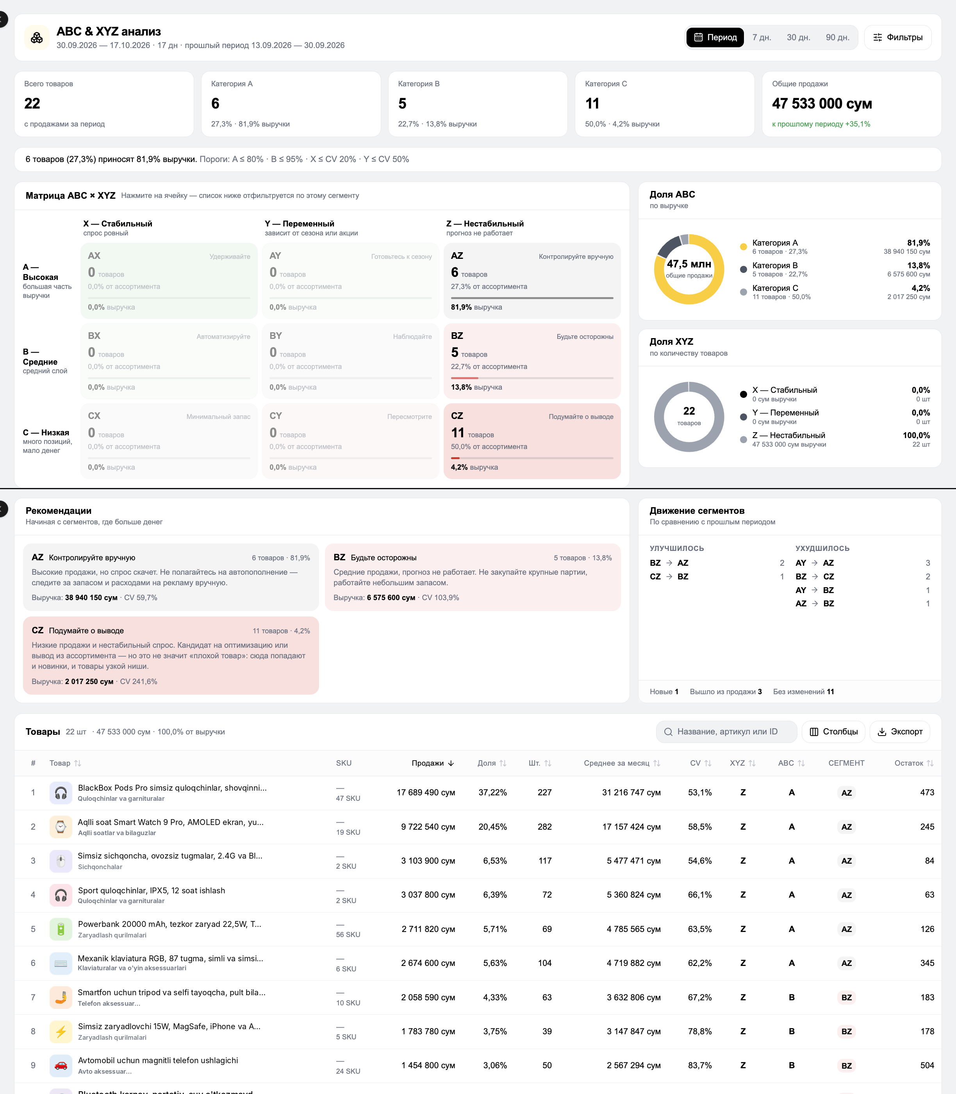This screenshot has width=956, height=1094.
Task: Click the BZ → AZ improved movement row
Action: click(x=717, y=563)
